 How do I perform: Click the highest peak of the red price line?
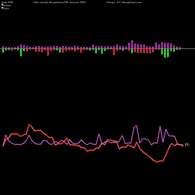tap(29, 124)
